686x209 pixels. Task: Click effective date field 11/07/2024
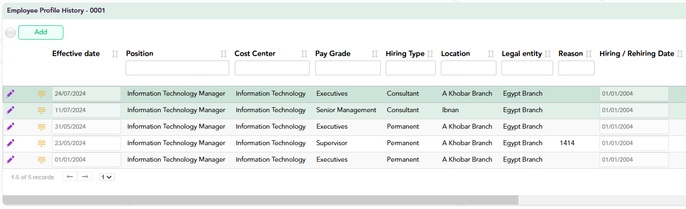pos(87,110)
